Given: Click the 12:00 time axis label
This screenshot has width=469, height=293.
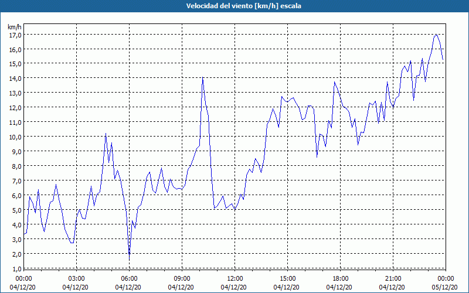Looking at the screenshot, I should [235, 279].
